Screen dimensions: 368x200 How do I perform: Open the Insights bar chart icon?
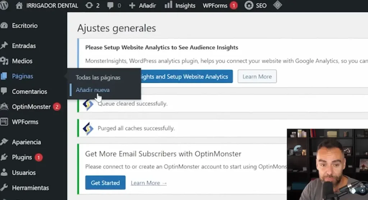pyautogui.click(x=168, y=5)
